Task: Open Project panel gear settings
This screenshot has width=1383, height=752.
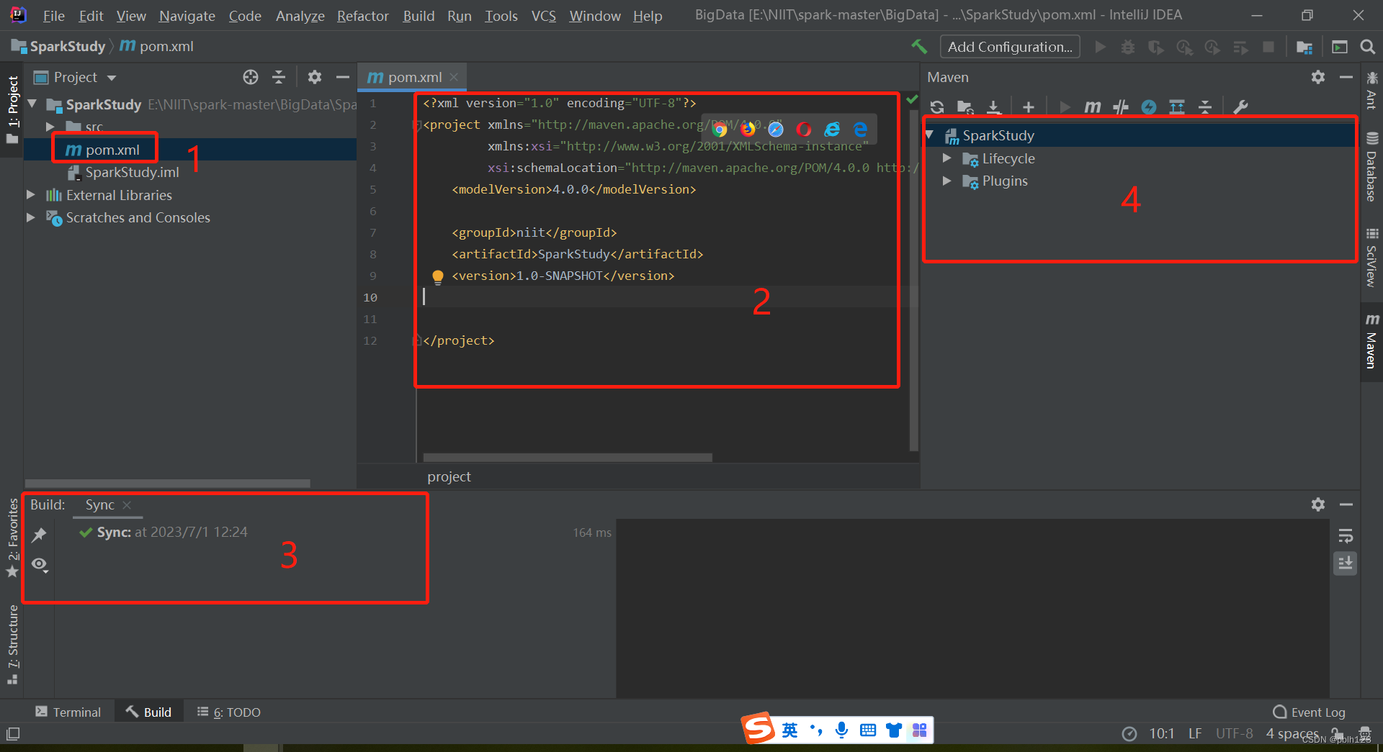Action: (x=315, y=77)
